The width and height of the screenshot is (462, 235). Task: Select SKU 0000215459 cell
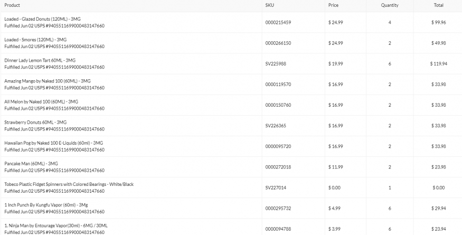pyautogui.click(x=278, y=22)
